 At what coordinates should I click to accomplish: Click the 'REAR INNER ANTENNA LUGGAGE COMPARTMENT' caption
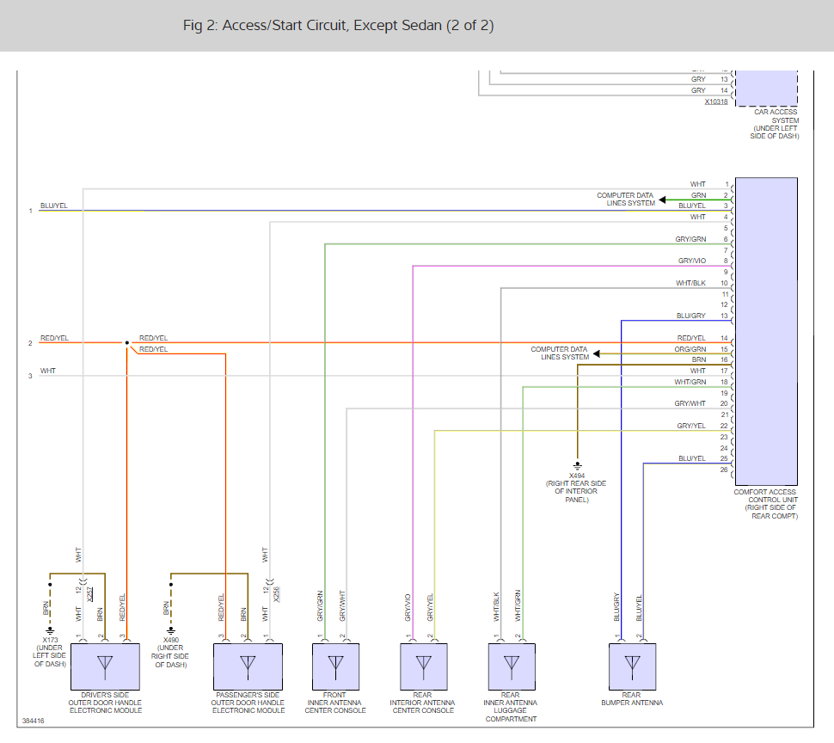click(511, 707)
